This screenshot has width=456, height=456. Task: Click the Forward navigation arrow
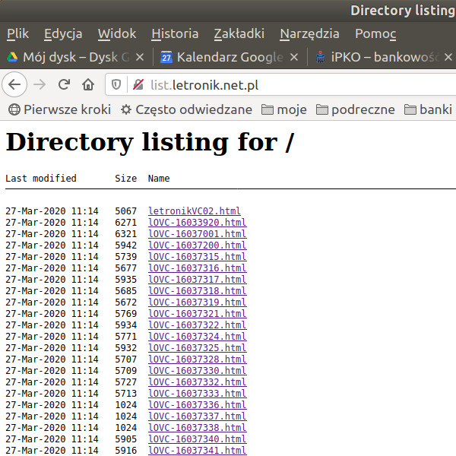[40, 84]
